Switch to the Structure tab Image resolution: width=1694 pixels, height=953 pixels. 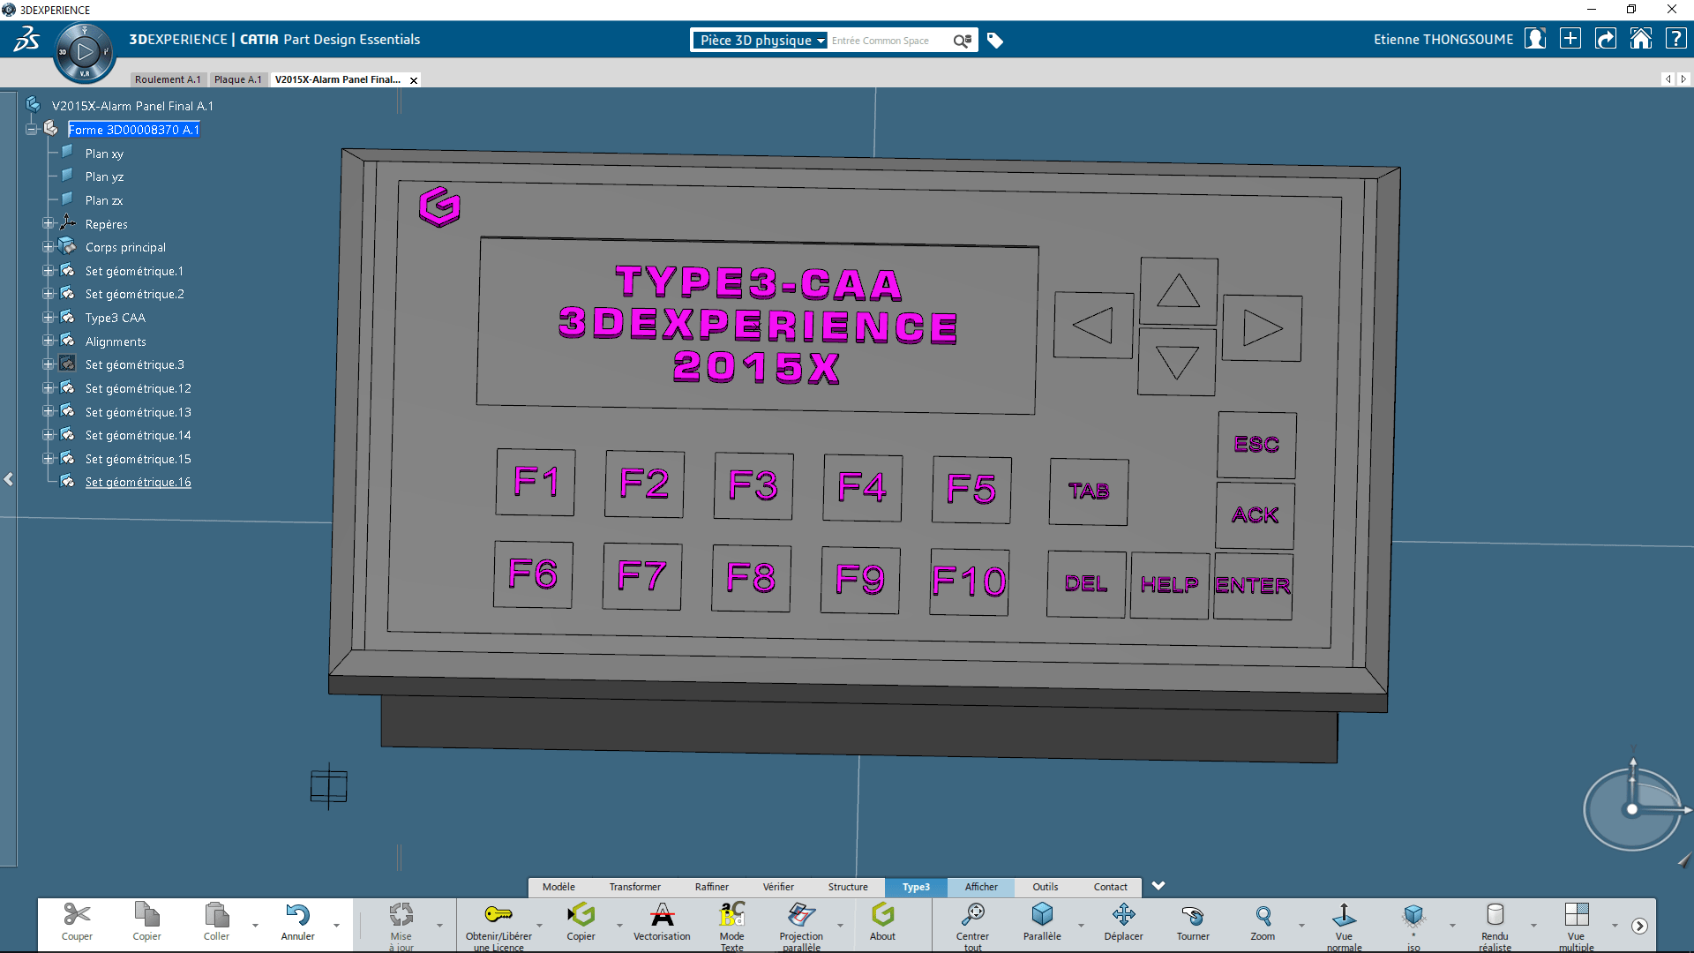pyautogui.click(x=848, y=887)
